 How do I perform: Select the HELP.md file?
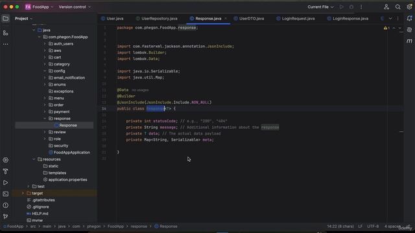38,214
